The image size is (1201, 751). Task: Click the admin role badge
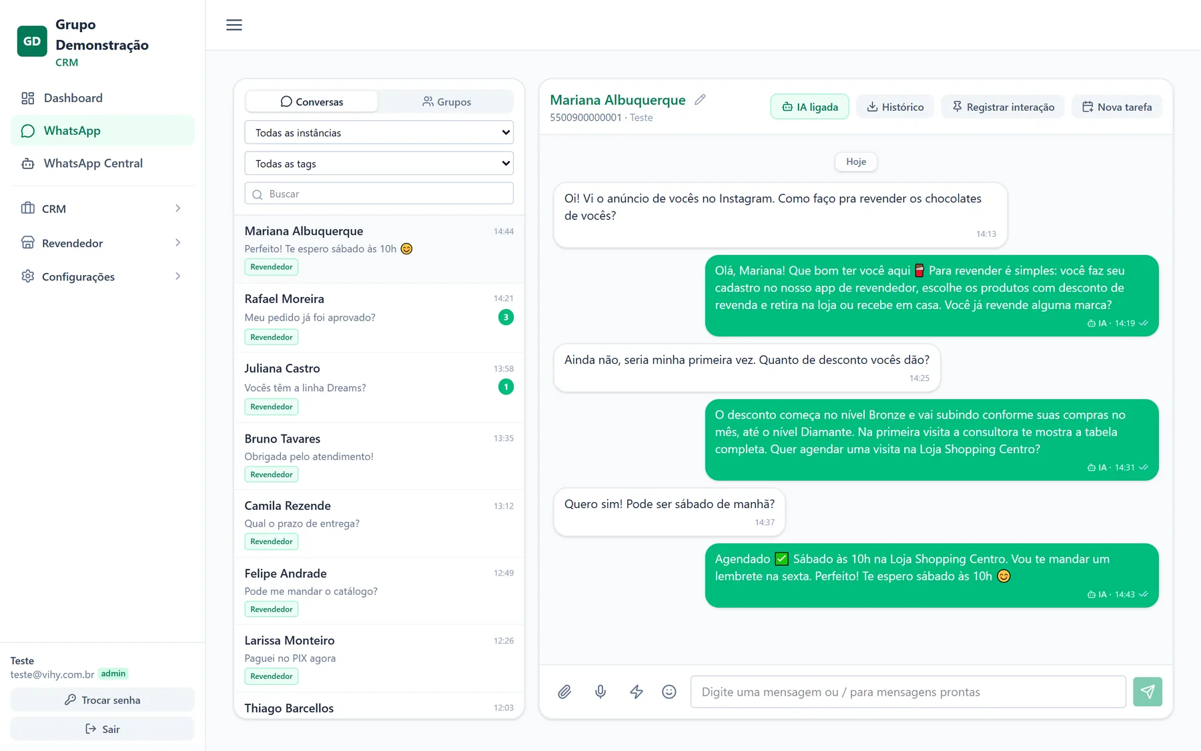[x=113, y=674]
